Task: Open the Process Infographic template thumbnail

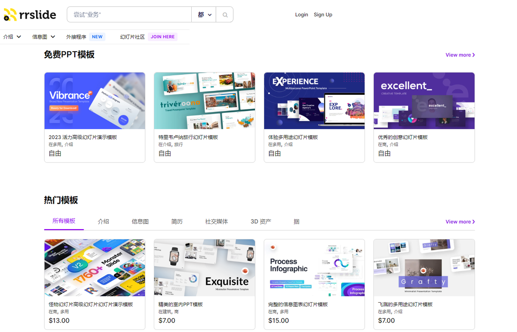Action: 315,268
